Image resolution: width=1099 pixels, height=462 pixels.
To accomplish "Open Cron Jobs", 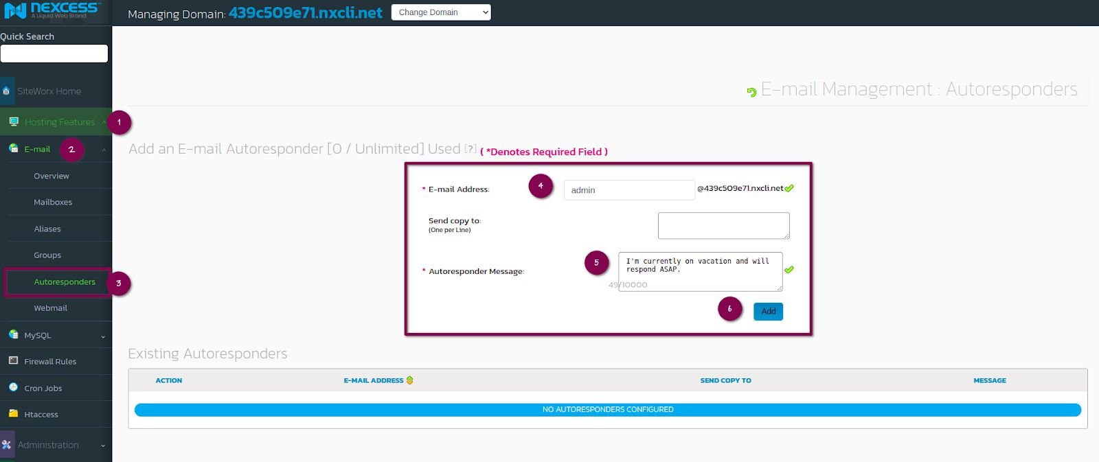I will coord(43,389).
